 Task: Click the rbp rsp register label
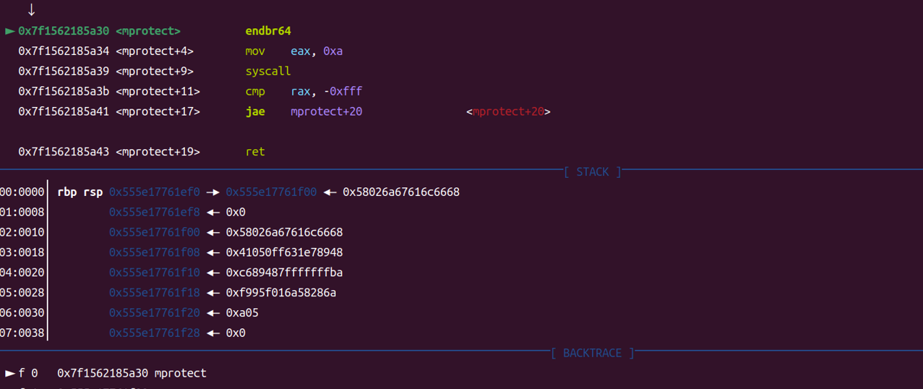coord(80,192)
